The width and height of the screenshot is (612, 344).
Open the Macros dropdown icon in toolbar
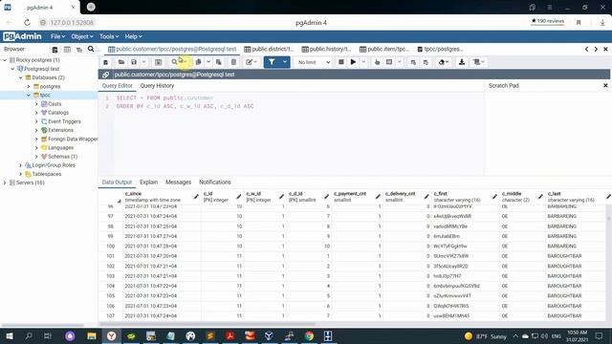(478, 62)
